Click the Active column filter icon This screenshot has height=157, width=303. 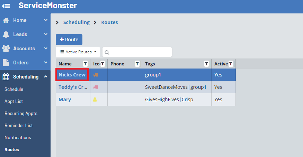[x=231, y=64]
